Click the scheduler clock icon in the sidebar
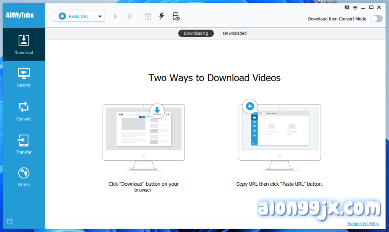This screenshot has width=389, height=232. click(10, 221)
